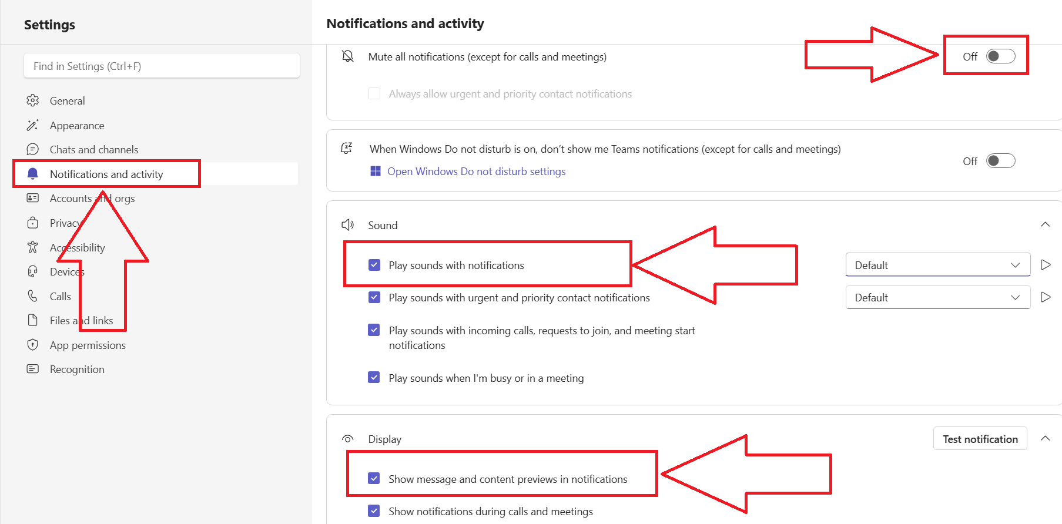Click the muted bell icon beside Mute all notifications
1062x524 pixels.
(x=348, y=56)
